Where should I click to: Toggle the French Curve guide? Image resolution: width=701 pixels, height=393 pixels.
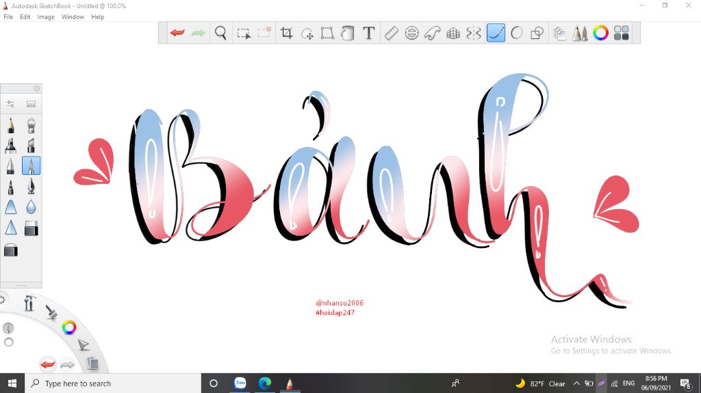tap(433, 33)
